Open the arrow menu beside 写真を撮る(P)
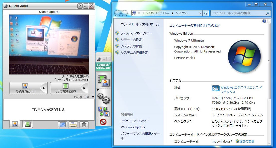Screen dimensions: 276x148 coord(44,88)
